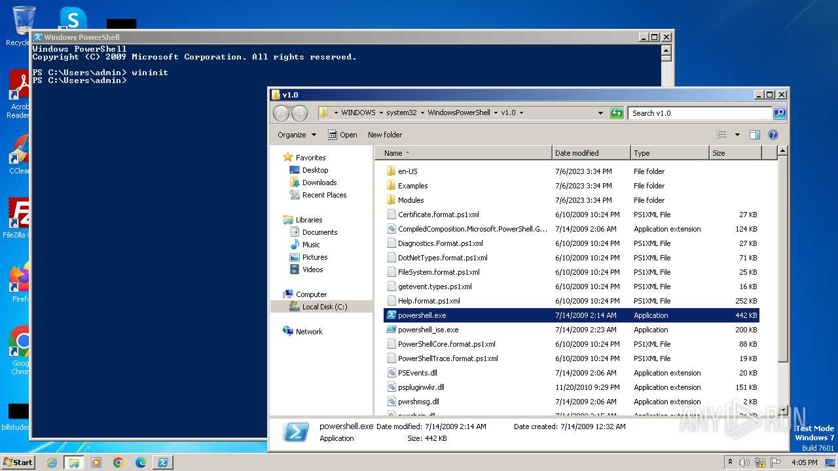Switch to PowerShell via its taskbar button
The width and height of the screenshot is (838, 471).
[x=163, y=462]
